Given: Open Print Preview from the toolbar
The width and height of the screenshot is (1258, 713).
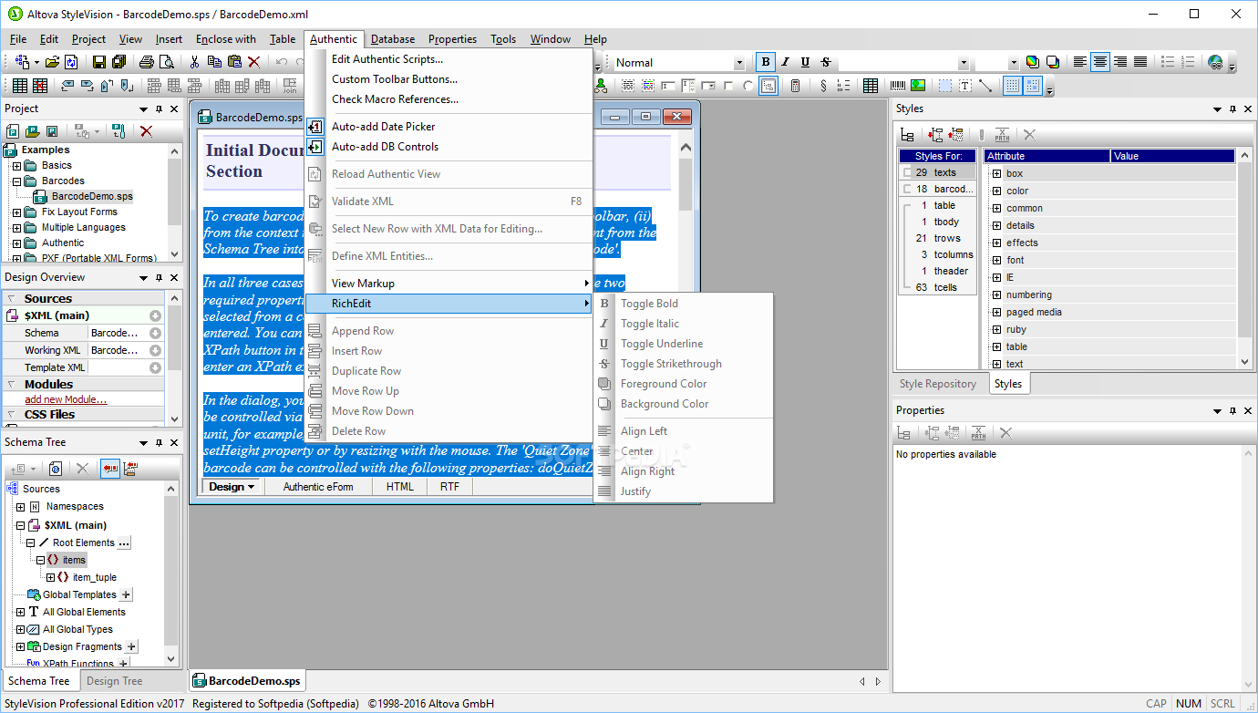Looking at the screenshot, I should point(167,62).
